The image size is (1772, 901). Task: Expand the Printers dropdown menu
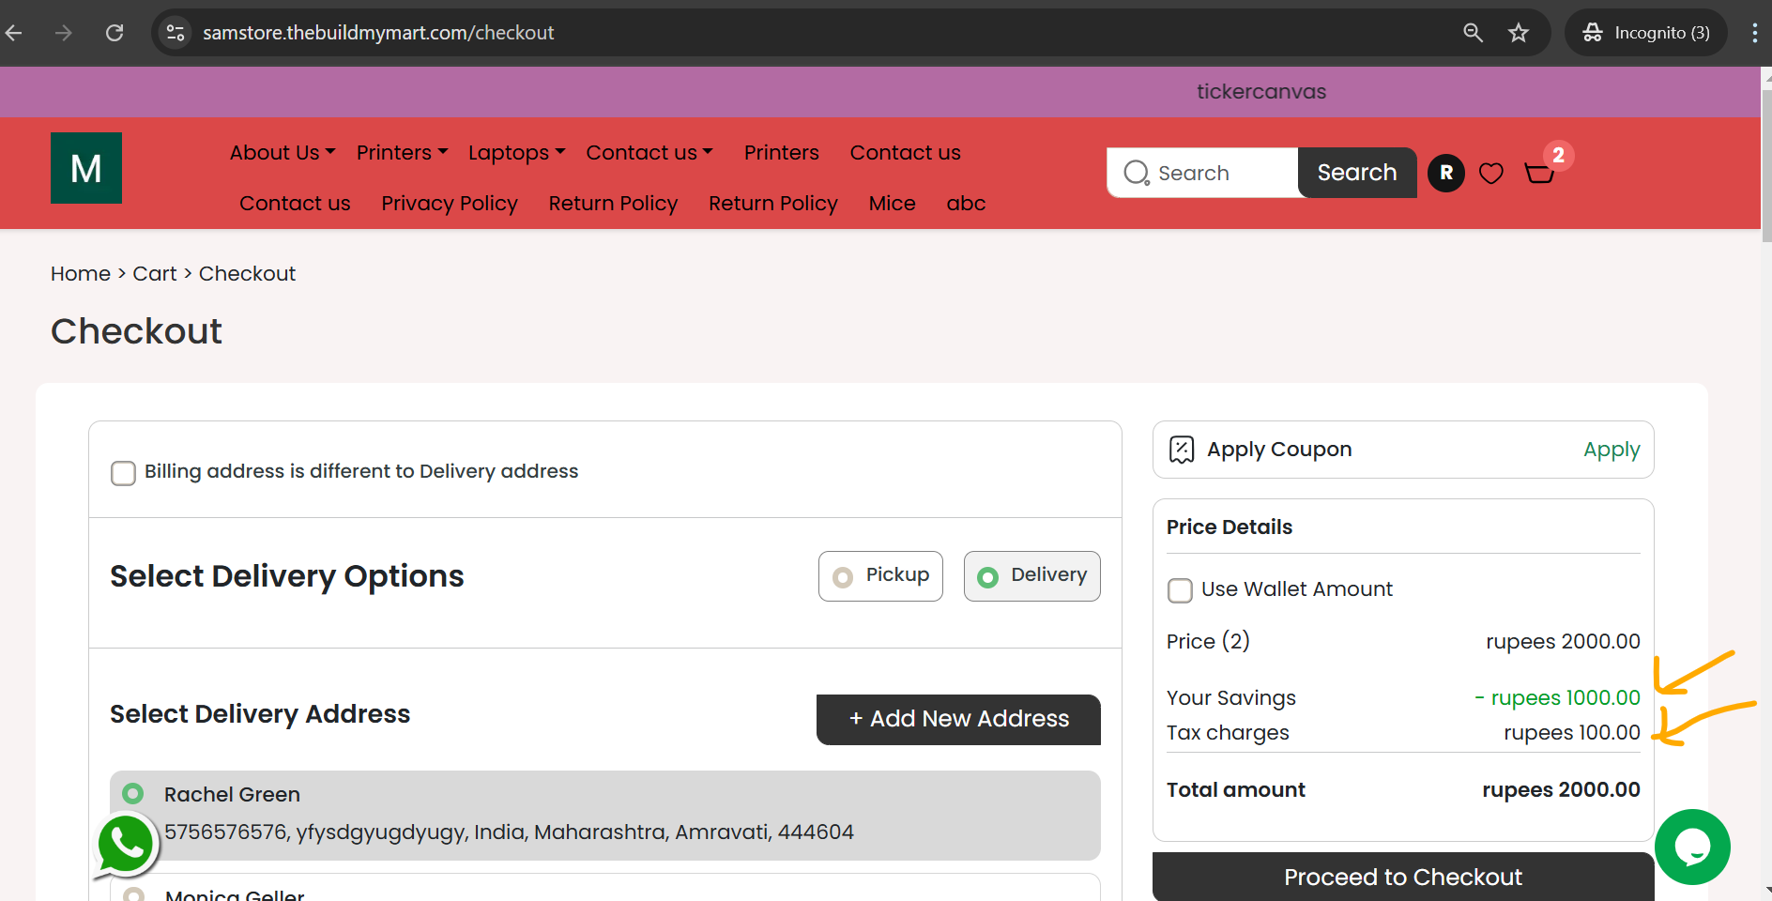click(403, 152)
